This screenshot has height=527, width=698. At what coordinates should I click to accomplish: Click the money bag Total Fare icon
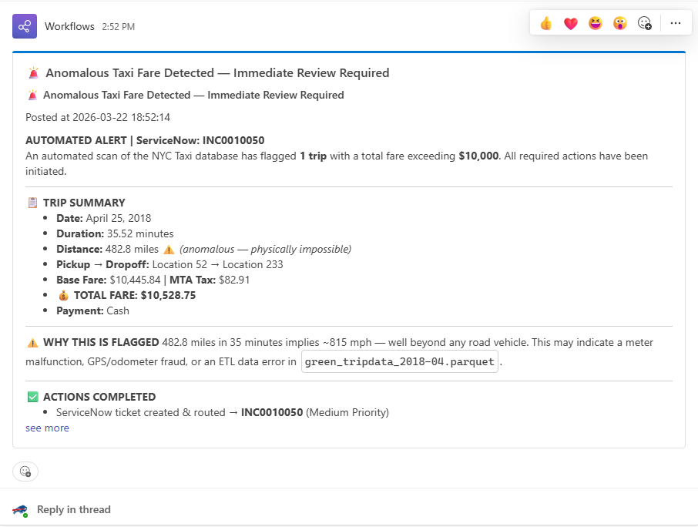click(64, 295)
